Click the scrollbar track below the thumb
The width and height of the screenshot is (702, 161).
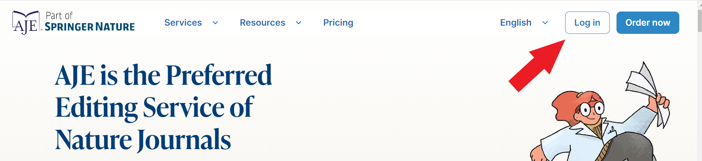[x=700, y=97]
